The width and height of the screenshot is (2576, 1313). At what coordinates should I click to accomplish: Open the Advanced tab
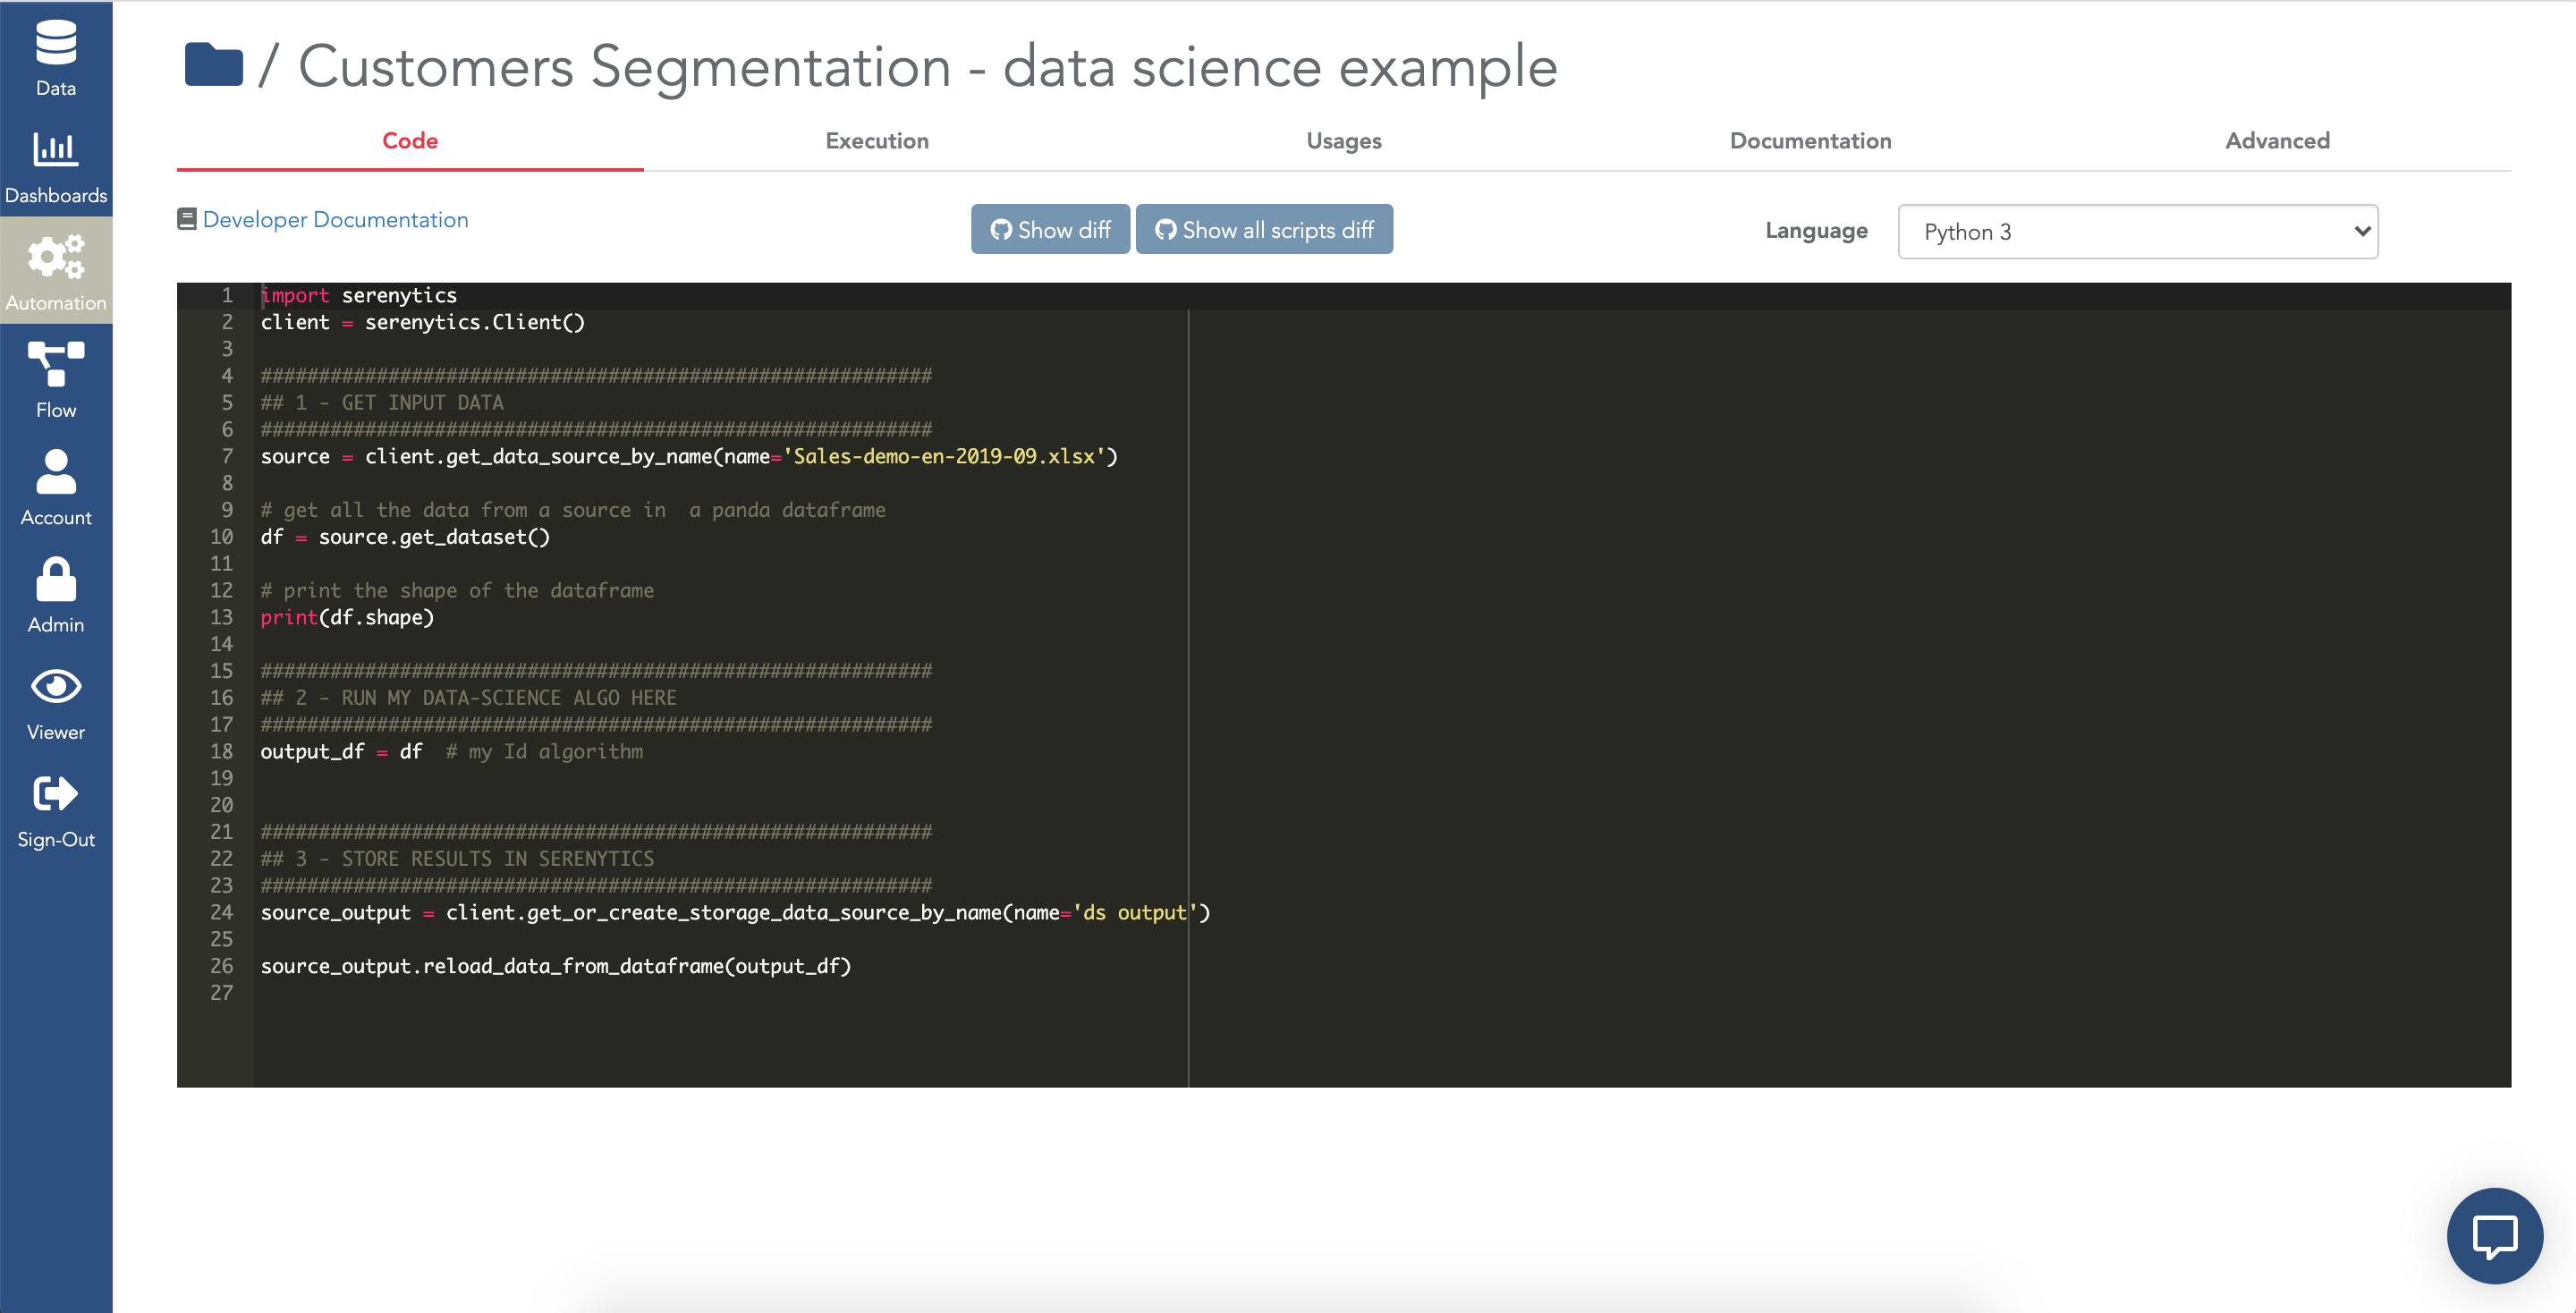[2277, 141]
